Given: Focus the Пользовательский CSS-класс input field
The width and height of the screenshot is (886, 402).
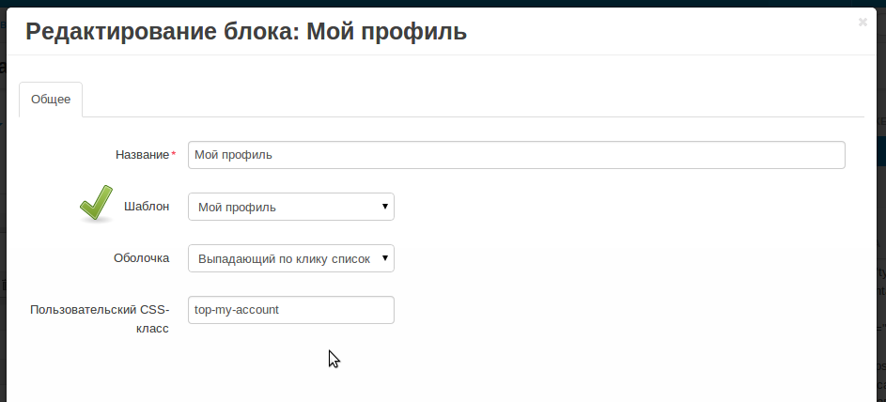Looking at the screenshot, I should point(290,310).
